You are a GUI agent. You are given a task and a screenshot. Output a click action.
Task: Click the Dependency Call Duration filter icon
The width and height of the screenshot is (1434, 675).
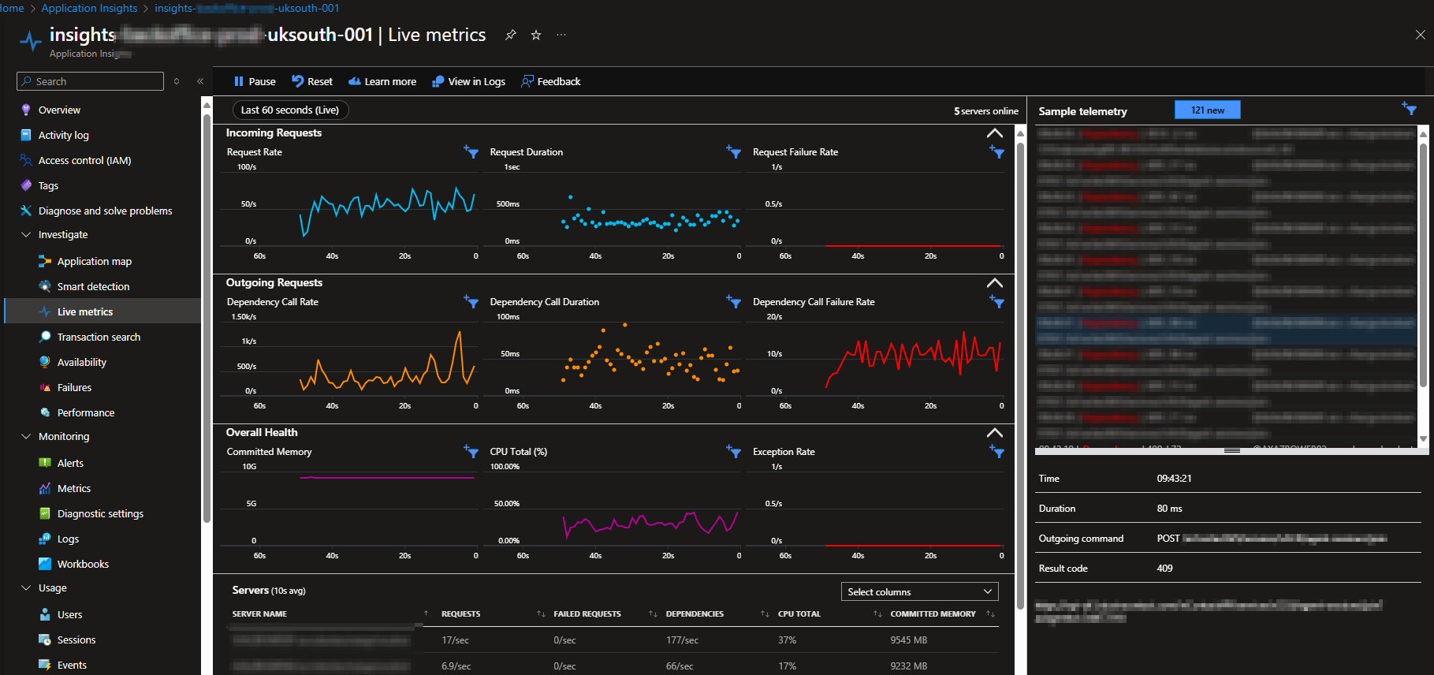point(733,301)
